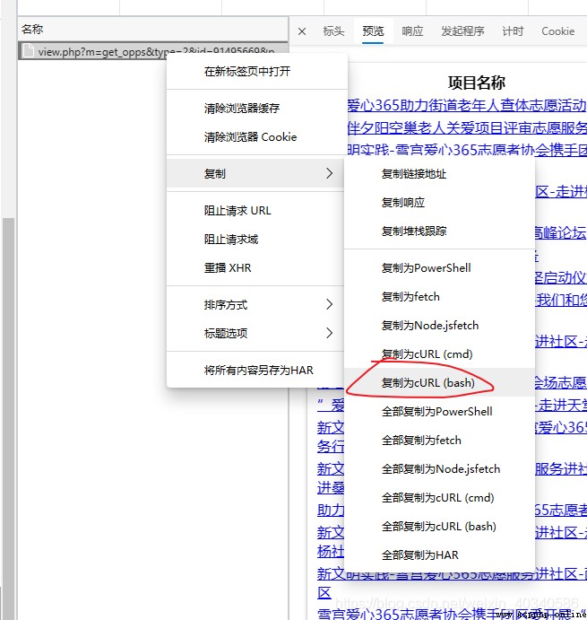Close the request details panel
The width and height of the screenshot is (587, 620).
(x=302, y=31)
